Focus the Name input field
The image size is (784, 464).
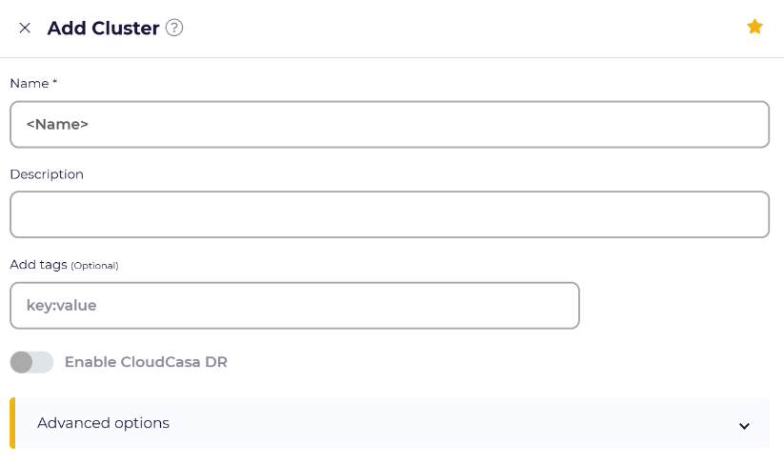tap(390, 125)
